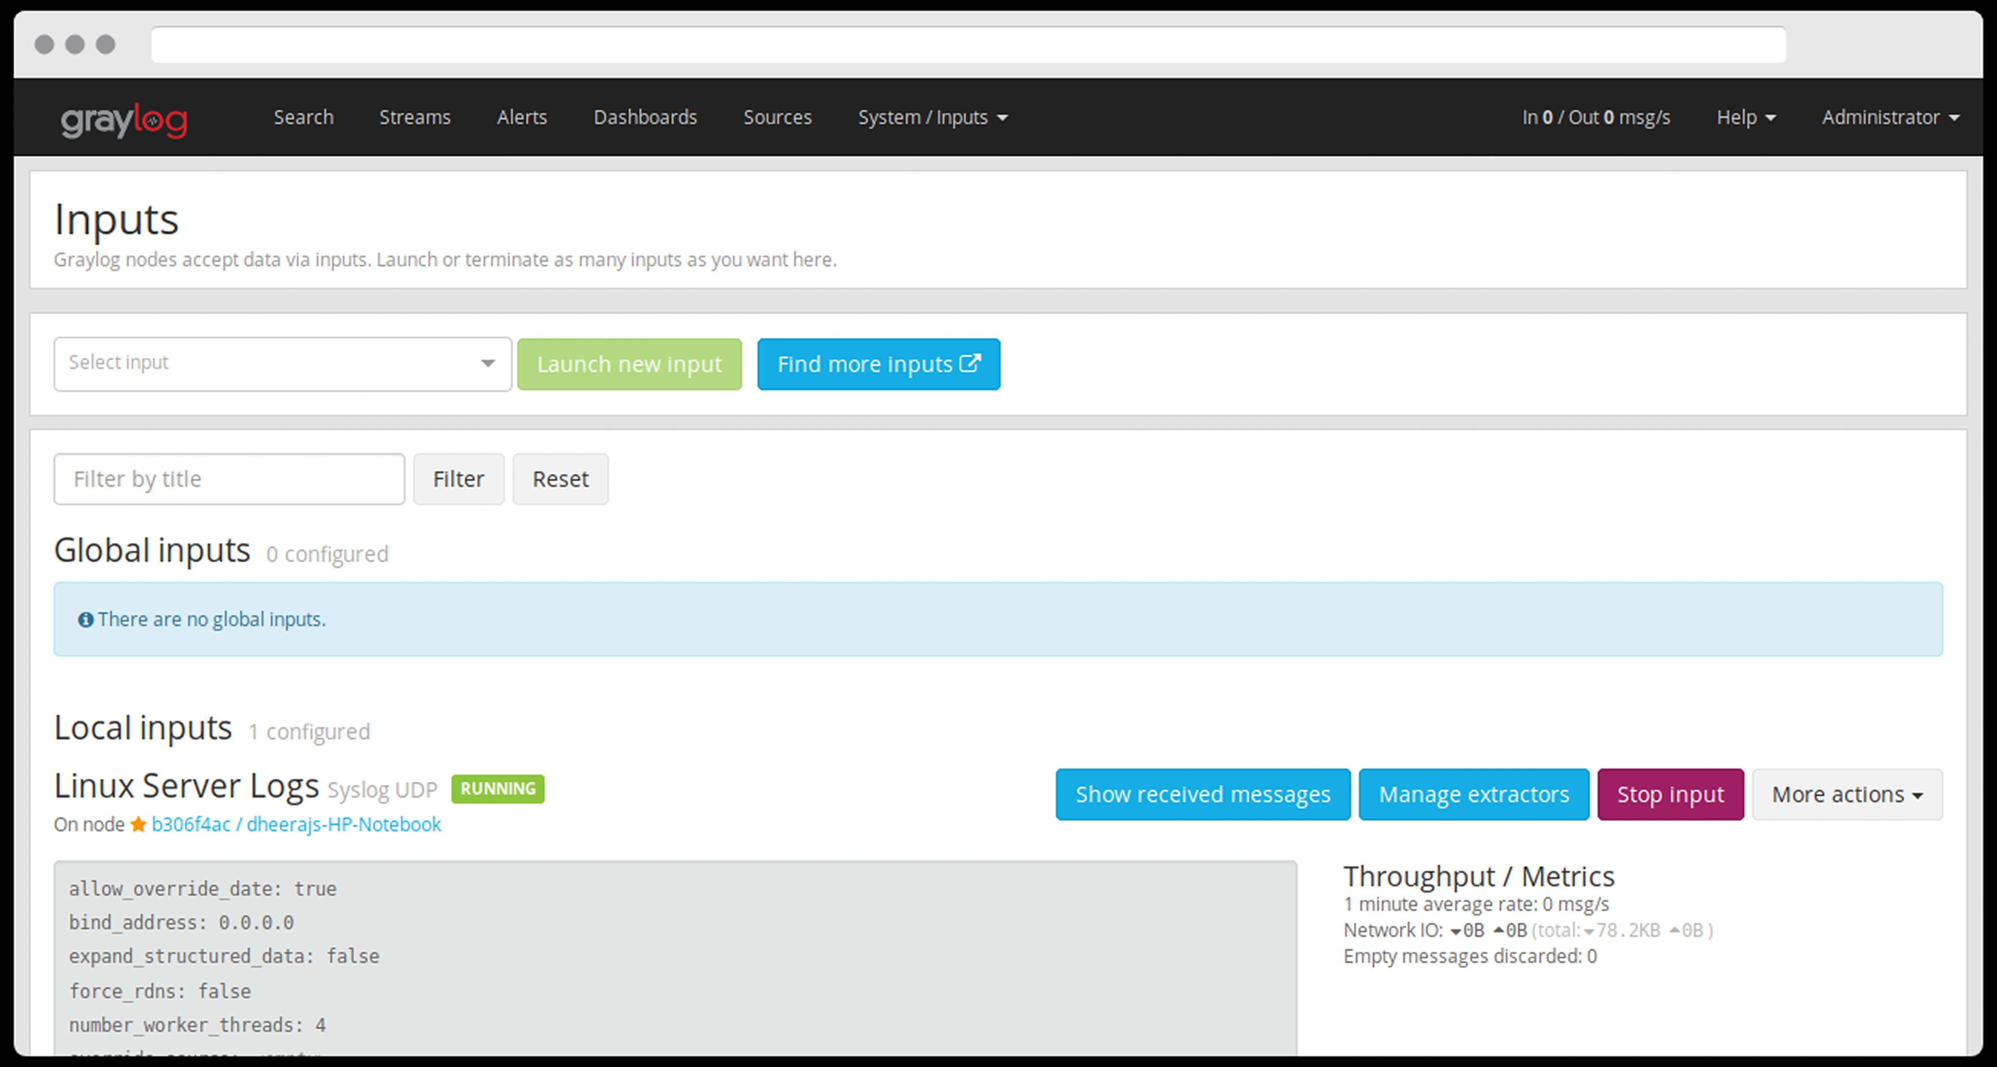
Task: Open the Select input dropdown
Action: 282,364
